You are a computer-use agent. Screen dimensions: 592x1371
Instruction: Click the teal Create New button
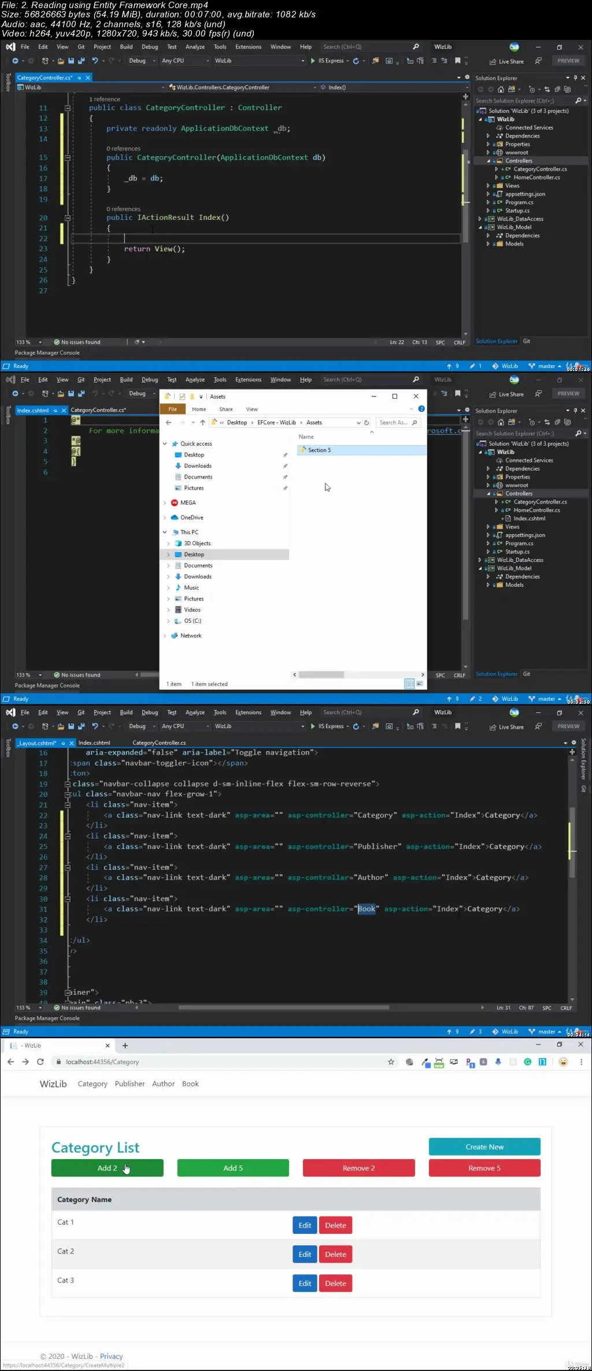tap(484, 1146)
